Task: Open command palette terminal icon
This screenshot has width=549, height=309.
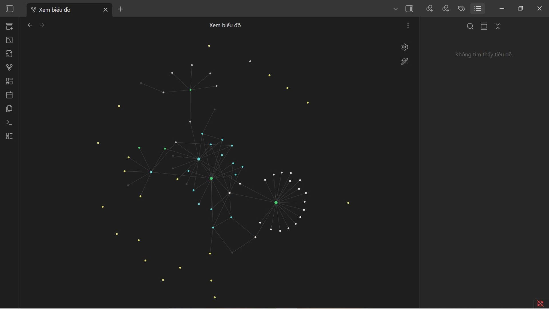Action: [x=9, y=122]
